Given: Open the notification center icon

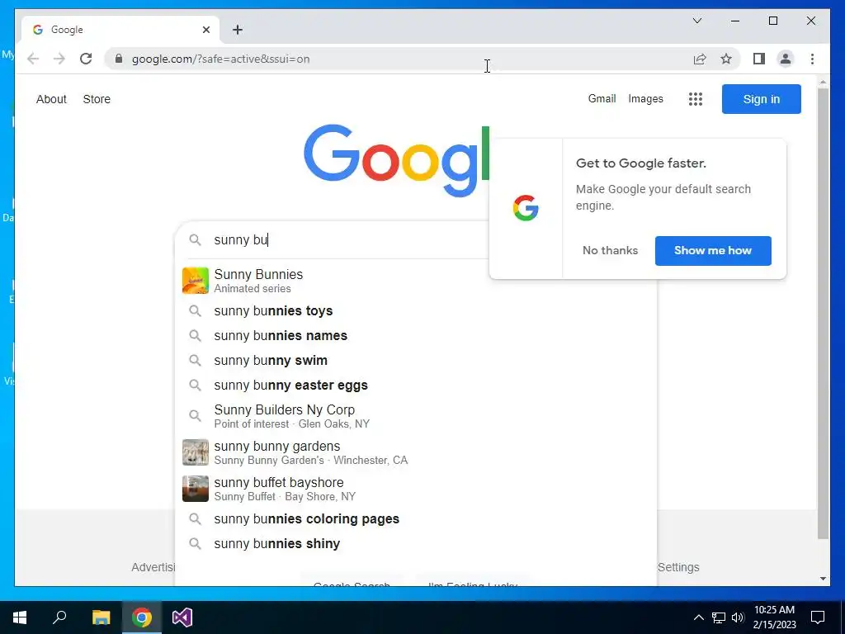Looking at the screenshot, I should 818,617.
